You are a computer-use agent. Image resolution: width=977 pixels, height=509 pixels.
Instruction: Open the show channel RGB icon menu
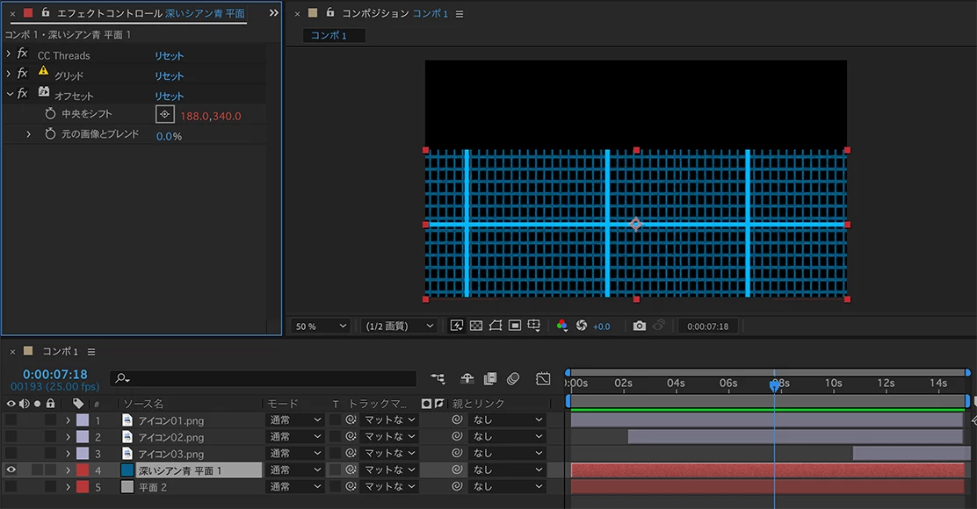562,326
